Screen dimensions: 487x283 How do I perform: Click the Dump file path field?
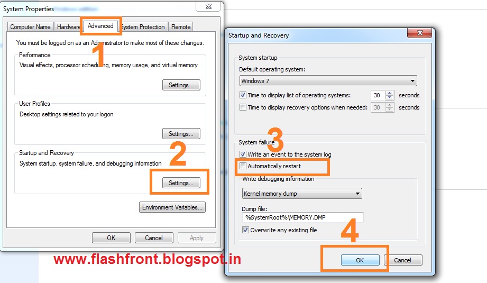pyautogui.click(x=302, y=217)
